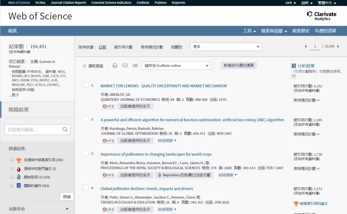347x214 pixels.
Task: Go to the next results page arrow
Action: point(340,46)
